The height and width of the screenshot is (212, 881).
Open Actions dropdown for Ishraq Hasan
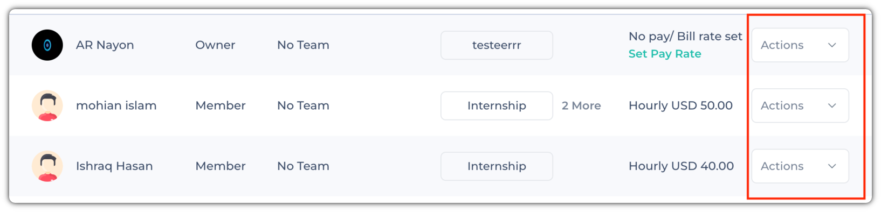(800, 166)
